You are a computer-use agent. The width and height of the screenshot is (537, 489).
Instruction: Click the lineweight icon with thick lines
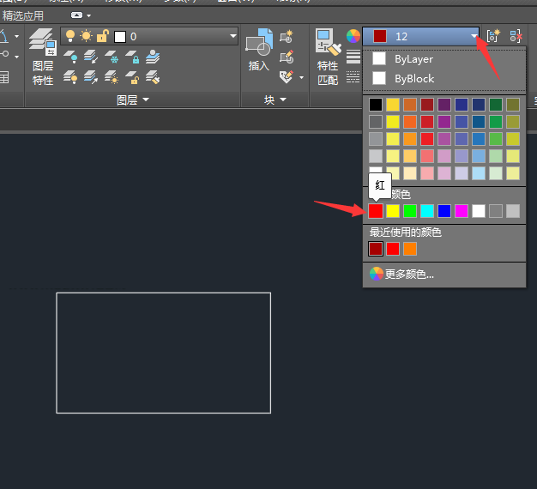coord(353,57)
